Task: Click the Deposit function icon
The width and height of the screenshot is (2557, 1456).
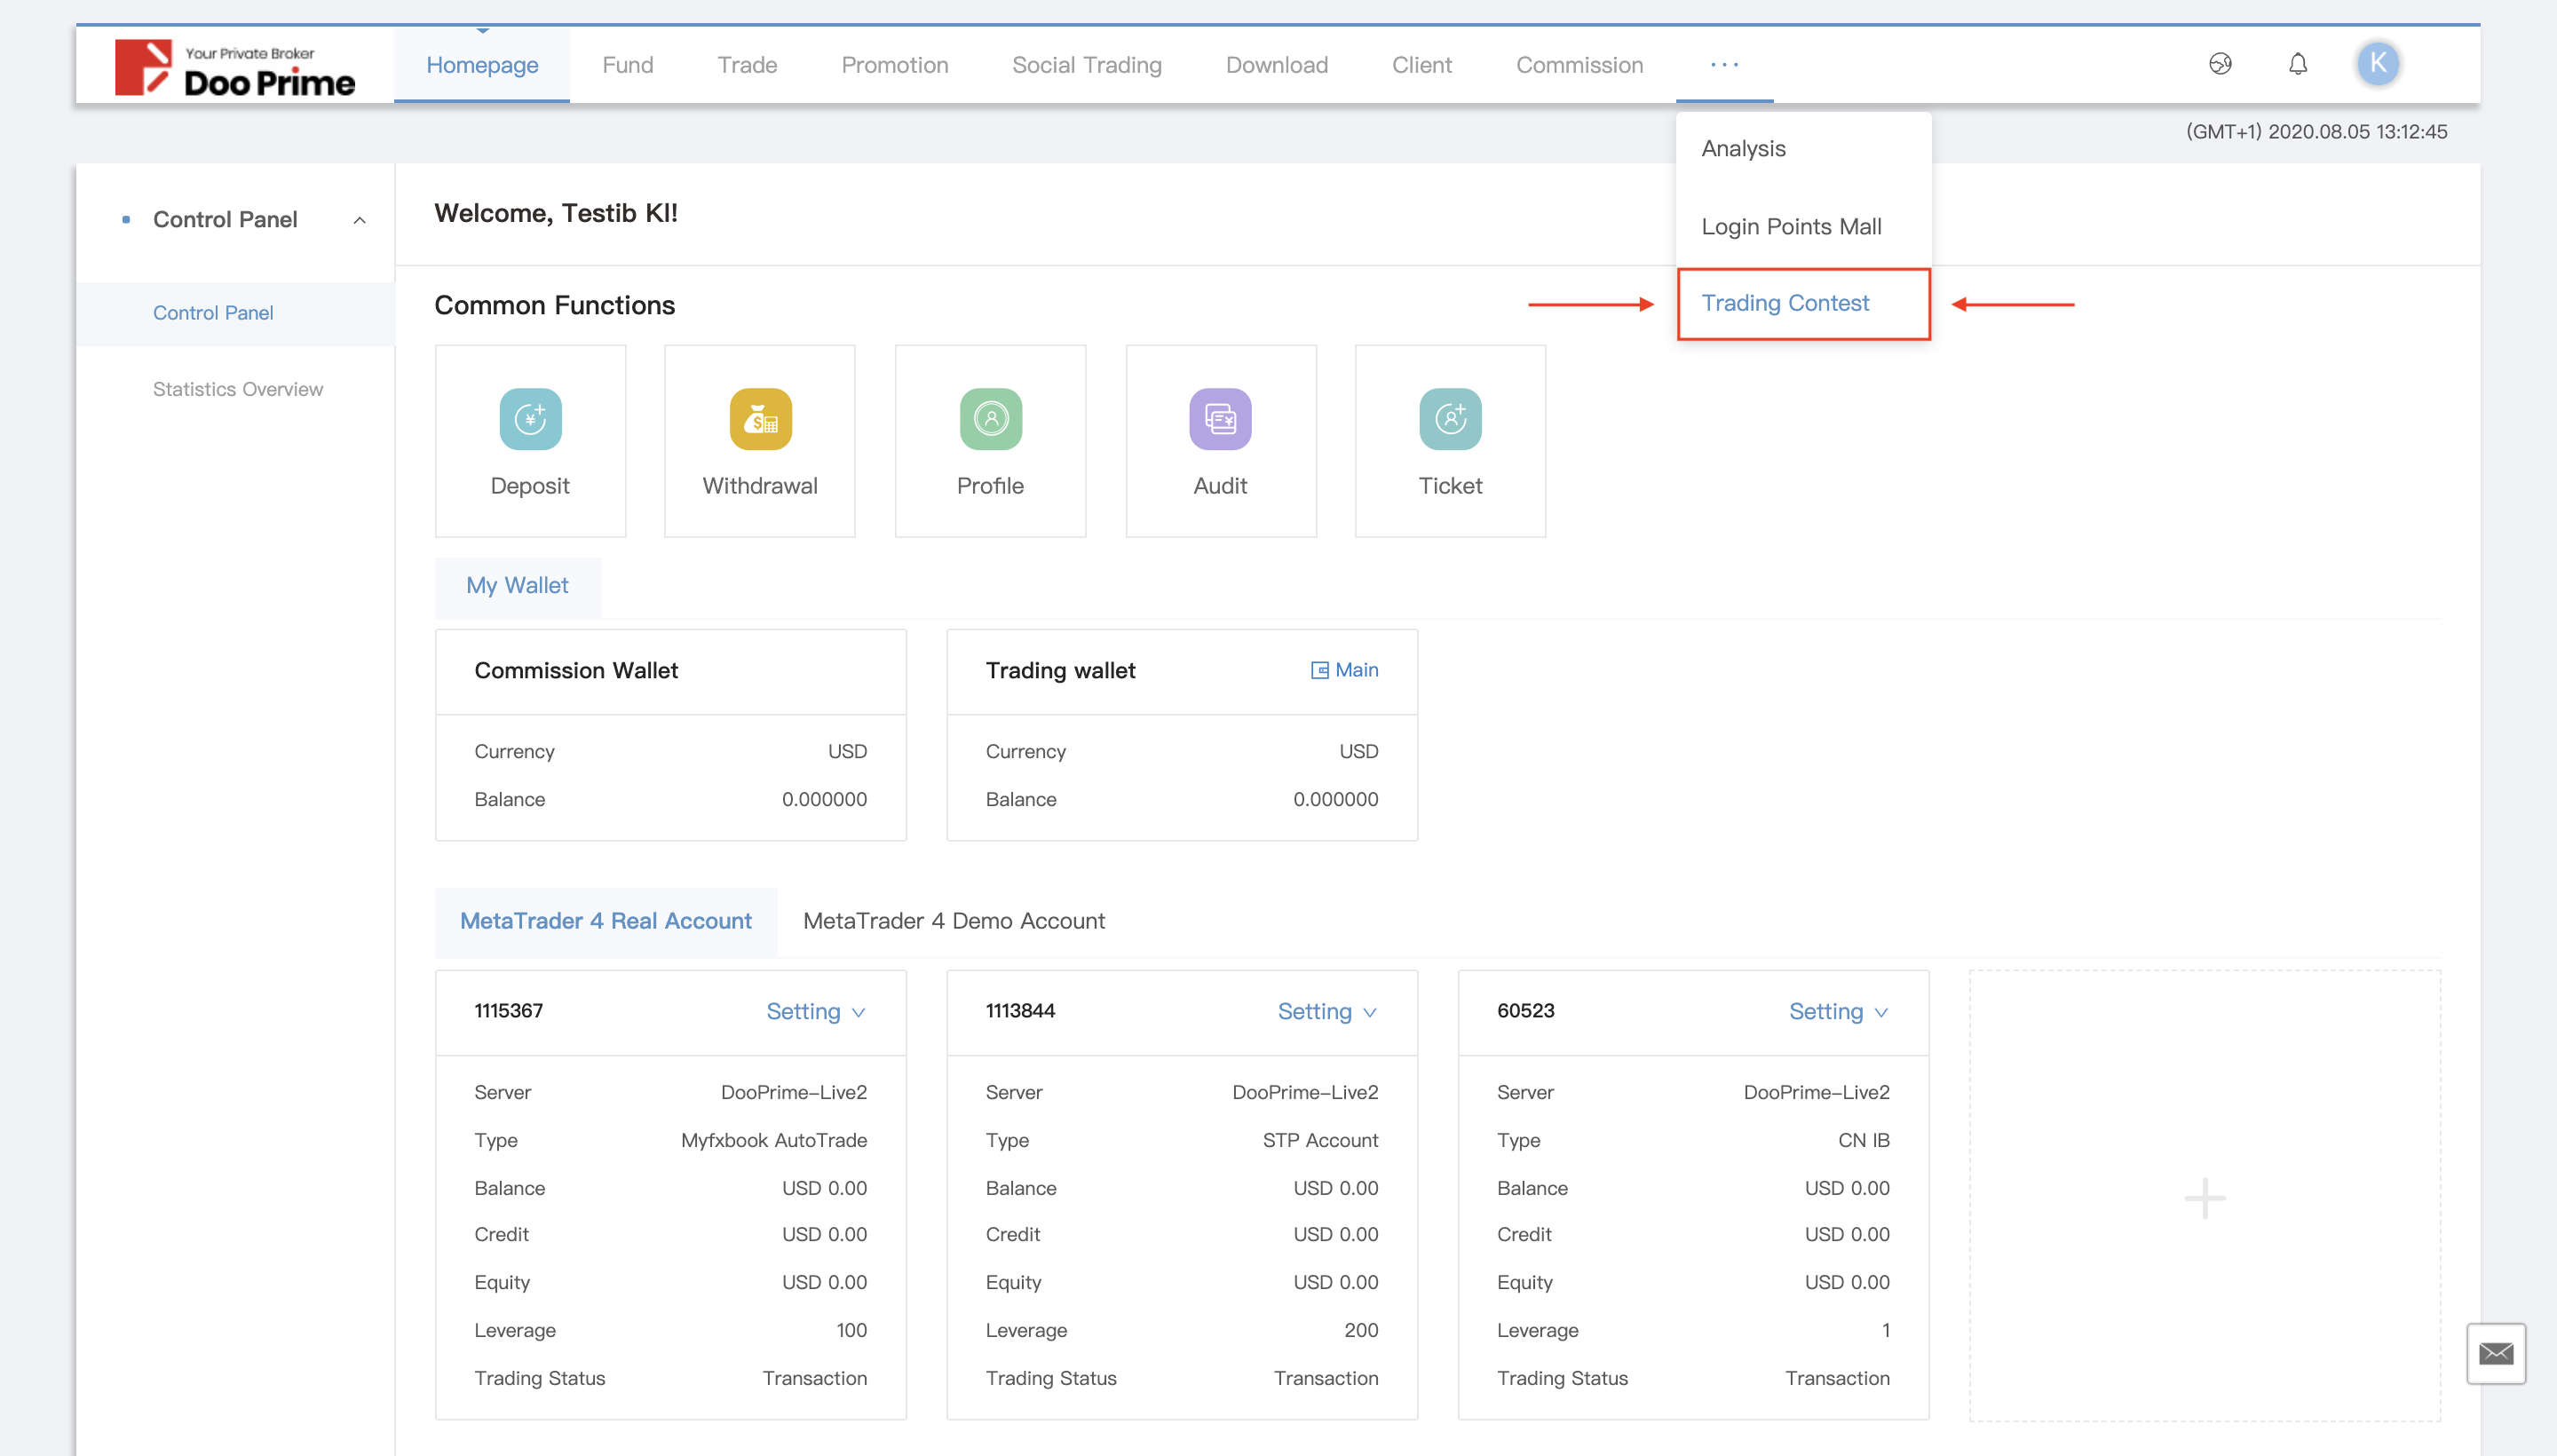Action: 530,419
